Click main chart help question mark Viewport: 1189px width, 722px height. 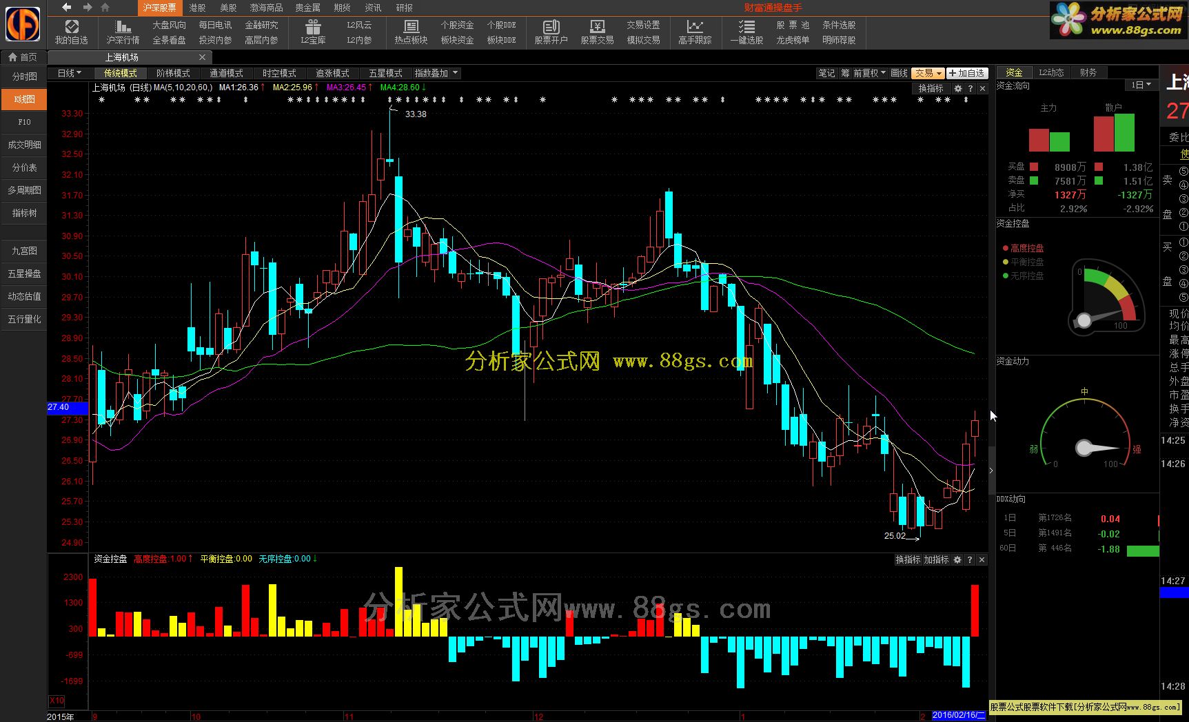point(970,89)
